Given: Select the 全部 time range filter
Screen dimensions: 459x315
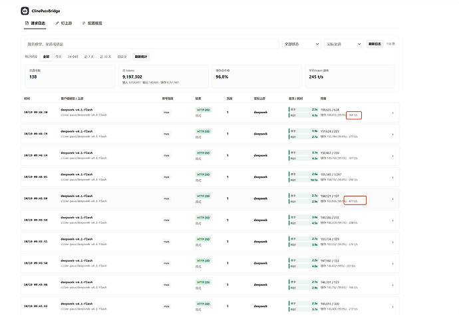Looking at the screenshot, I should tap(47, 57).
